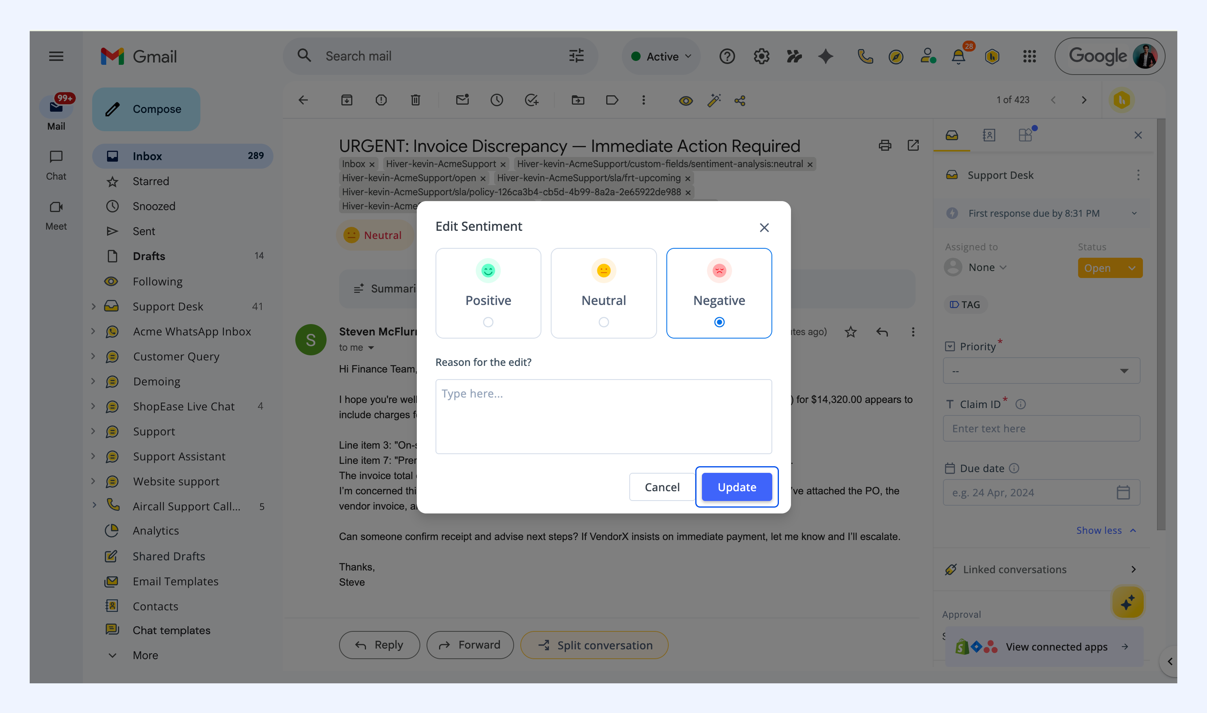1207x713 pixels.
Task: Click the share icon in toolbar
Action: click(x=740, y=100)
